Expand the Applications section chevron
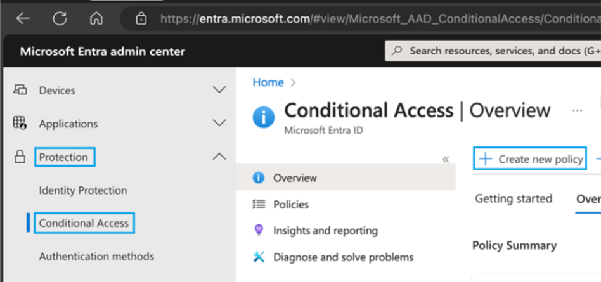This screenshot has width=601, height=282. [x=219, y=123]
